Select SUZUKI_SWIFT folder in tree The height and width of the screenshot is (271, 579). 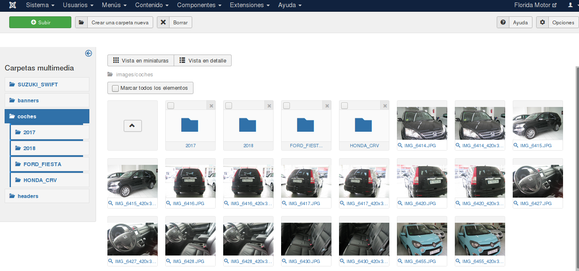(x=47, y=84)
